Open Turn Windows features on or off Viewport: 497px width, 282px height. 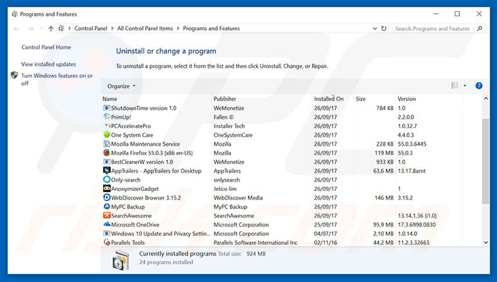[57, 79]
